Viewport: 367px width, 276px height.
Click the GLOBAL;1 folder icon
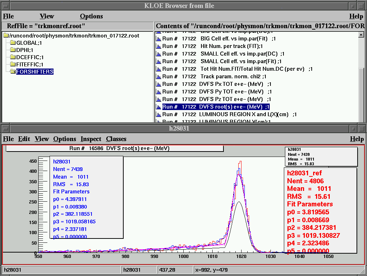coord(13,43)
